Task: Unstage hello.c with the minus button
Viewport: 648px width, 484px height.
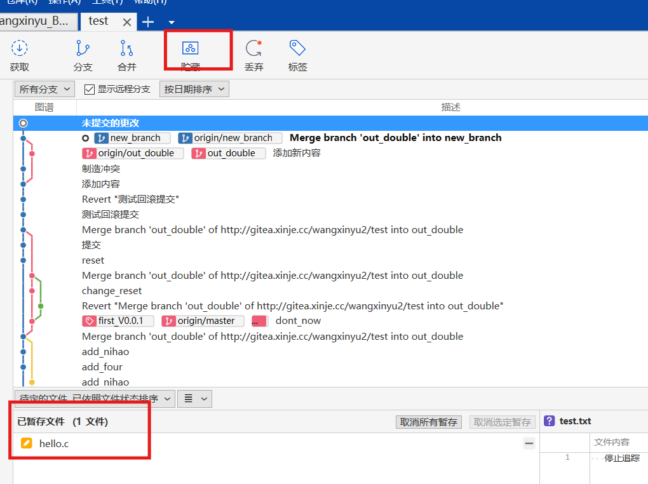Action: coord(529,443)
